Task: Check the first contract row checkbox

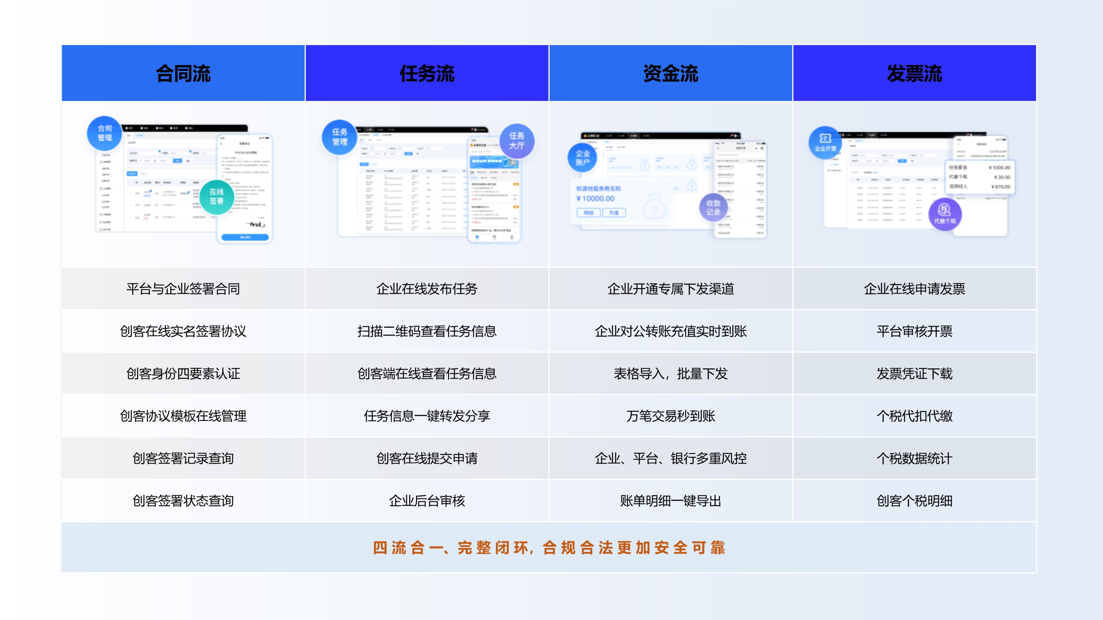Action: coord(131,193)
